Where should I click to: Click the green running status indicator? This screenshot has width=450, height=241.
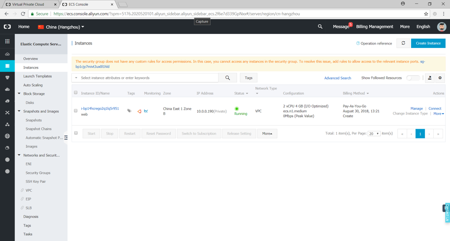coord(237,109)
